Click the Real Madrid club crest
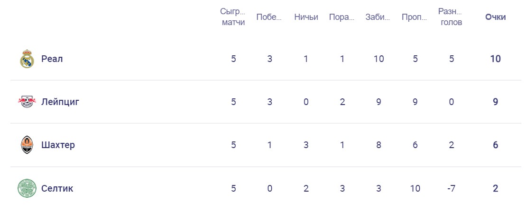Viewport: 526px width, 220px height. [x=27, y=59]
